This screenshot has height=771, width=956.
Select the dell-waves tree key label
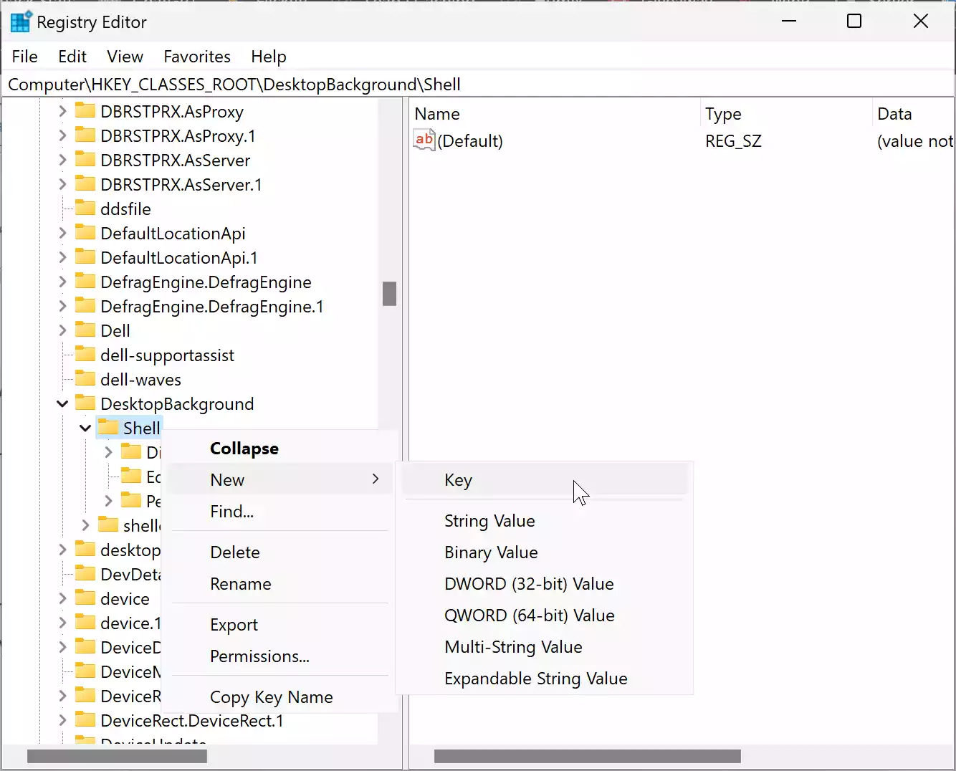click(x=140, y=379)
